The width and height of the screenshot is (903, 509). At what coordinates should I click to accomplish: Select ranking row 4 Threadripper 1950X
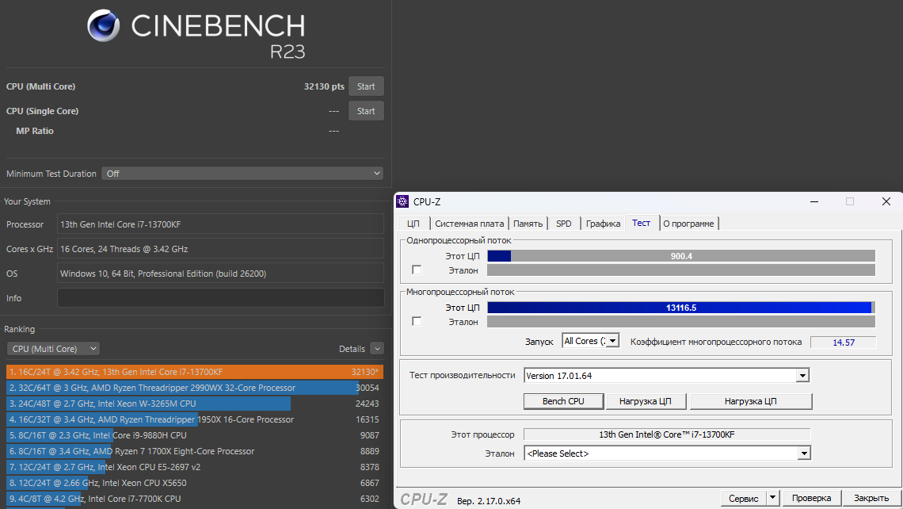[x=195, y=419]
